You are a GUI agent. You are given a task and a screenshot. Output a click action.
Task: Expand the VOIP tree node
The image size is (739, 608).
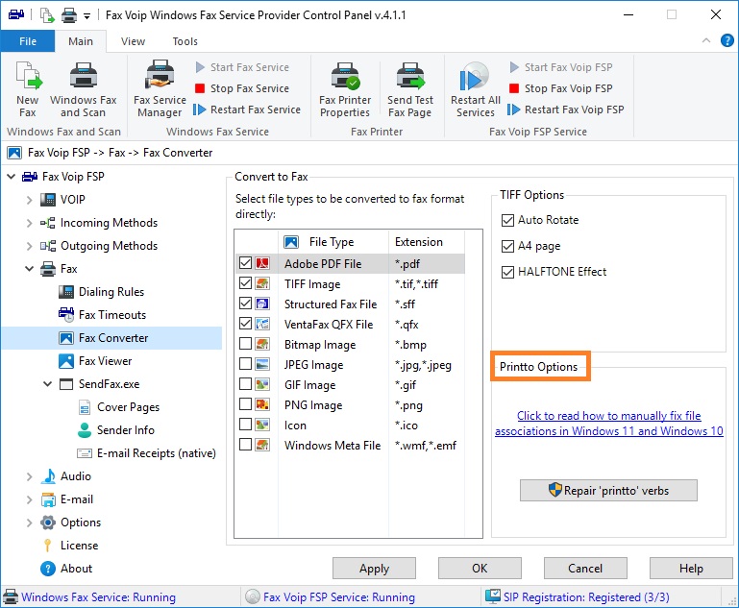pyautogui.click(x=29, y=200)
